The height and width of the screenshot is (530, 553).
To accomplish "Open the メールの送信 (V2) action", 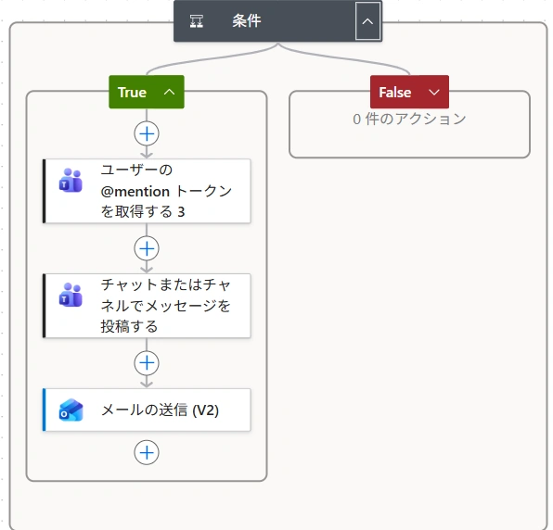I will pyautogui.click(x=147, y=410).
